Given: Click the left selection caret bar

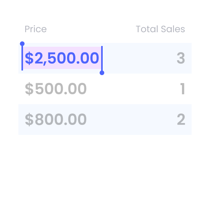Looking at the screenshot, I should 22,58.
